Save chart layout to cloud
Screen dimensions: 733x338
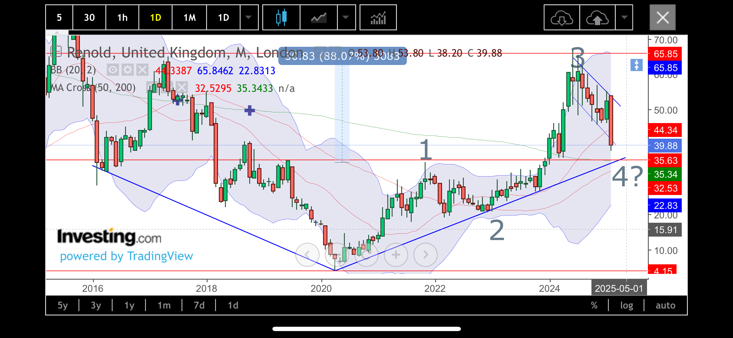tap(598, 17)
